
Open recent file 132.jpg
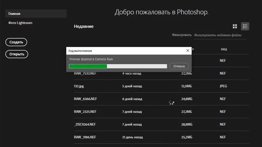click(x=79, y=86)
